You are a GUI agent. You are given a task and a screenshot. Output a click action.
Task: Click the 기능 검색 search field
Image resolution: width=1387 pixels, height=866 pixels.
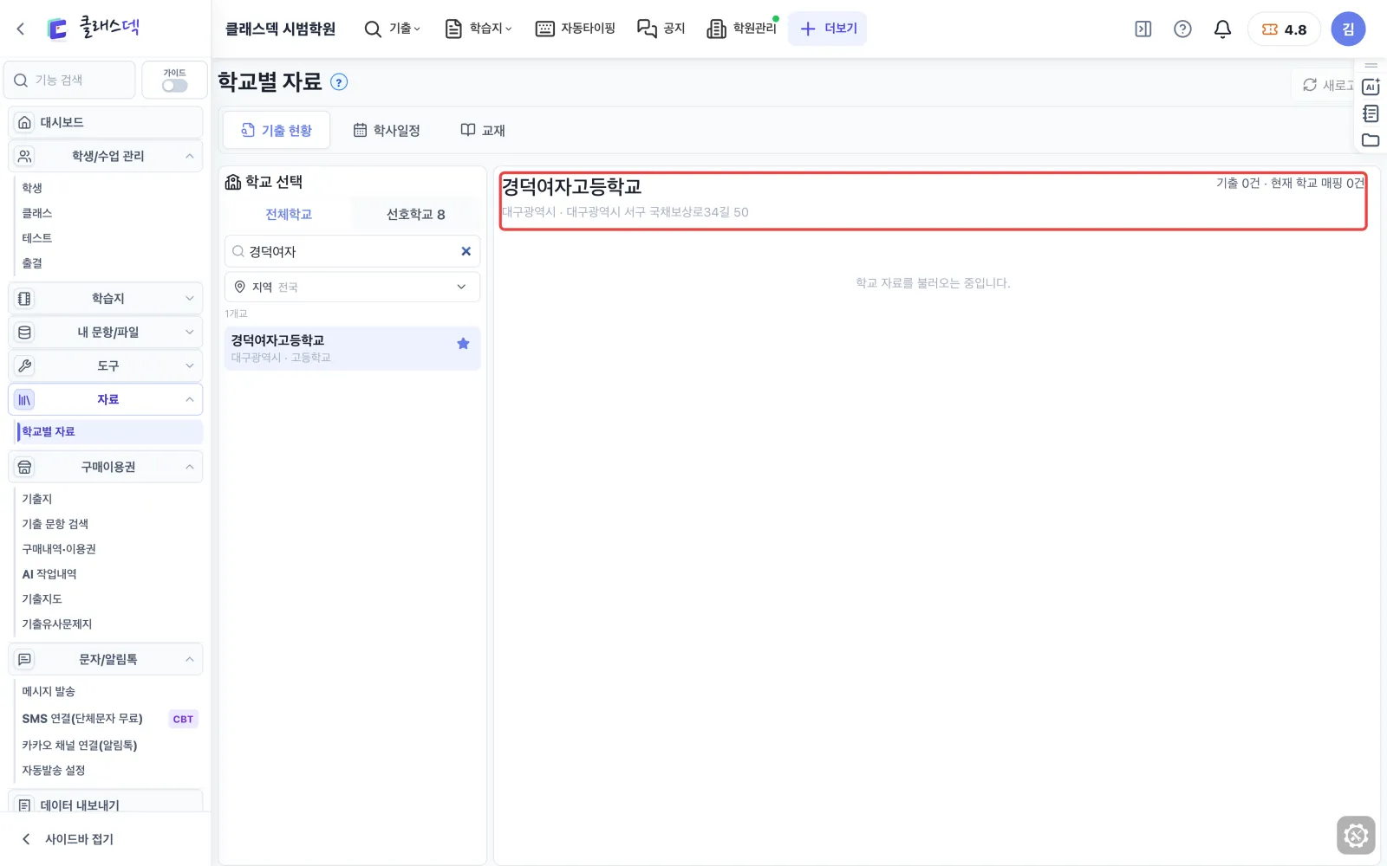[70, 80]
